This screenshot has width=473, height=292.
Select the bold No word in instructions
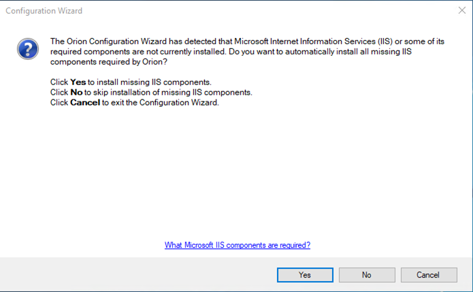pyautogui.click(x=76, y=93)
